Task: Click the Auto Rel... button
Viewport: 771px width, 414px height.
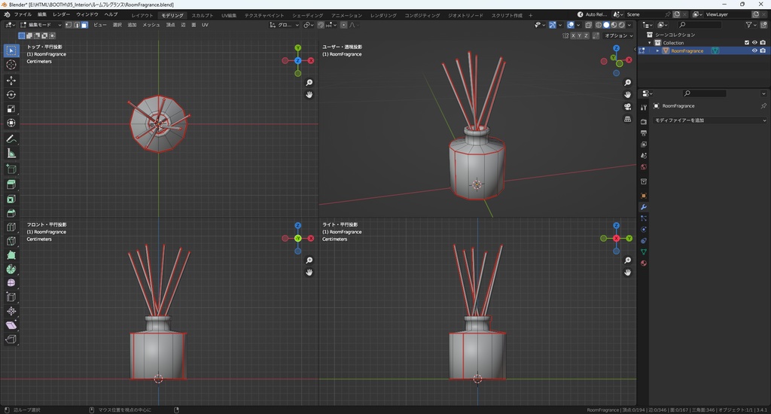Action: click(592, 14)
